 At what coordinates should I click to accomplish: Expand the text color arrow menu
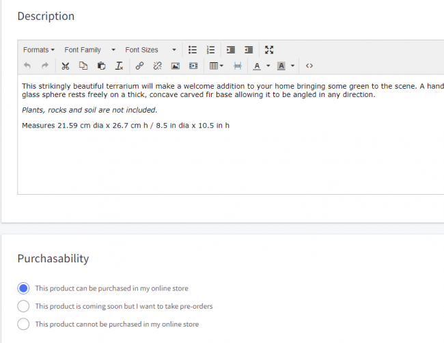click(x=268, y=66)
